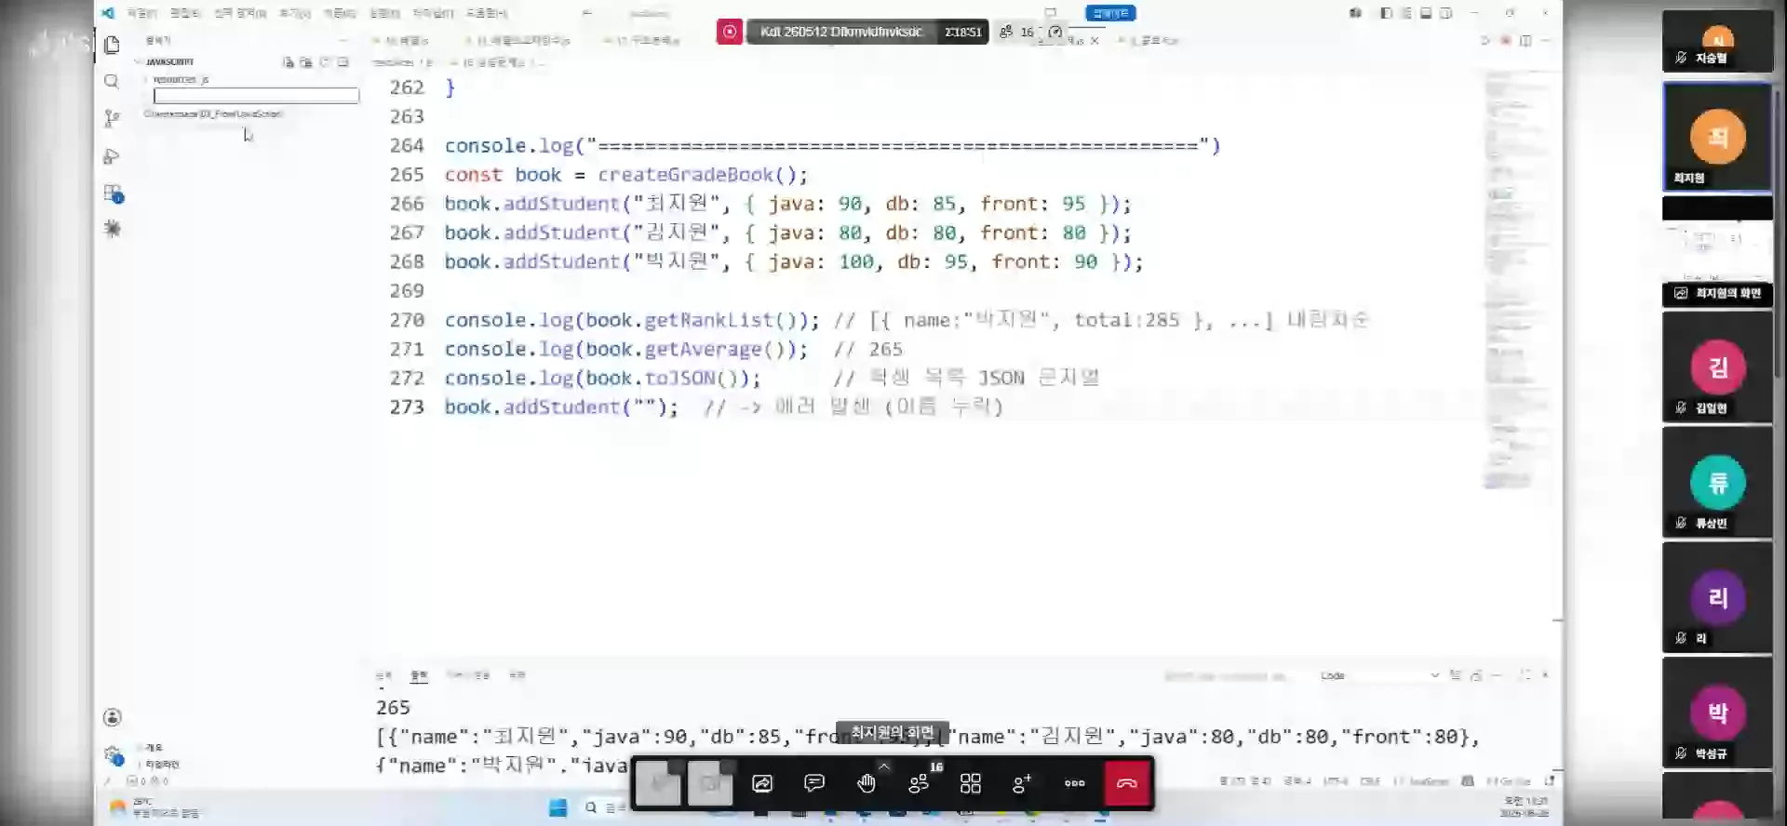This screenshot has height=826, width=1787.
Task: Select 류상민 participant tile
Action: pos(1717,484)
